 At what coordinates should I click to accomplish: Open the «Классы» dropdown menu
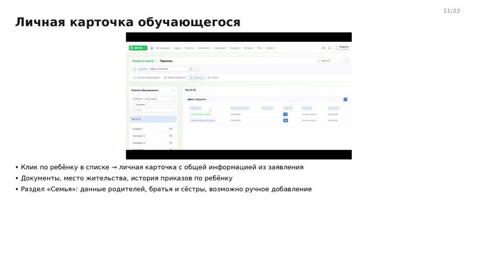[190, 48]
